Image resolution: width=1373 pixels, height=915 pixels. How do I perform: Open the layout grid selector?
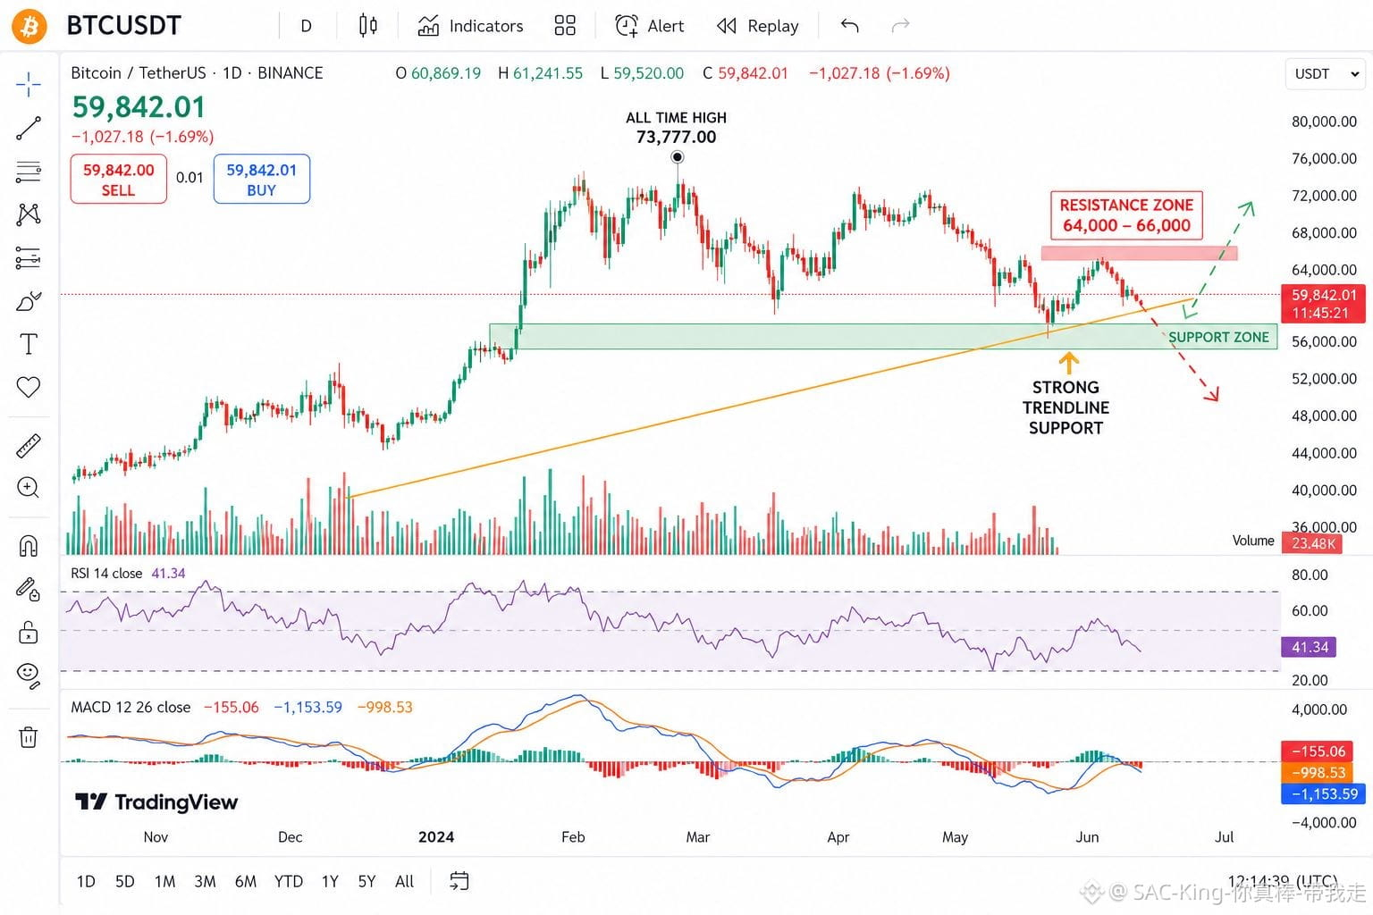pyautogui.click(x=565, y=26)
